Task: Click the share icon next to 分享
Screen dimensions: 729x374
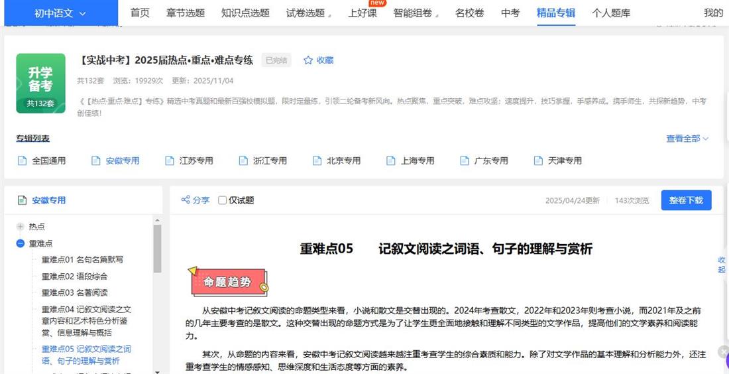Action: point(186,200)
